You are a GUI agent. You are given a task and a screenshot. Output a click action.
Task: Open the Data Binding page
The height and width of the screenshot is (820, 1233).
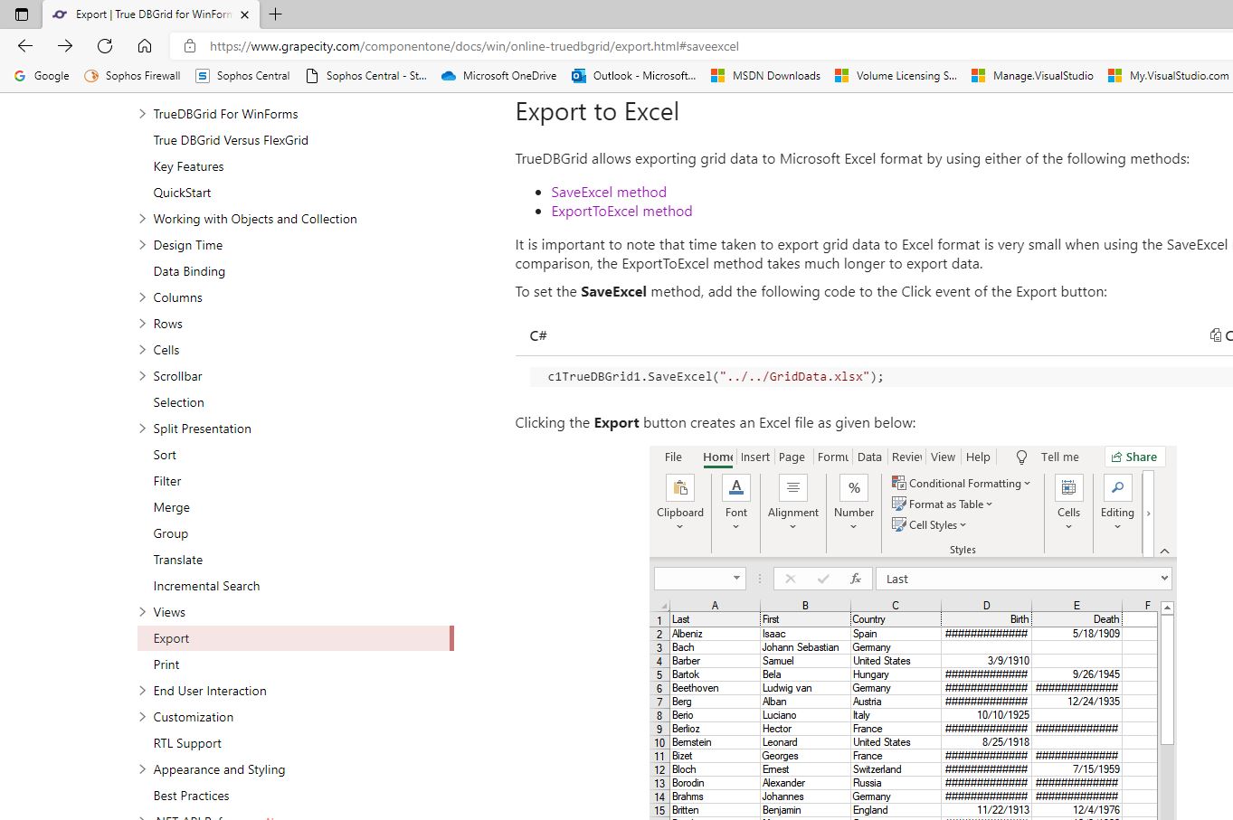(189, 271)
